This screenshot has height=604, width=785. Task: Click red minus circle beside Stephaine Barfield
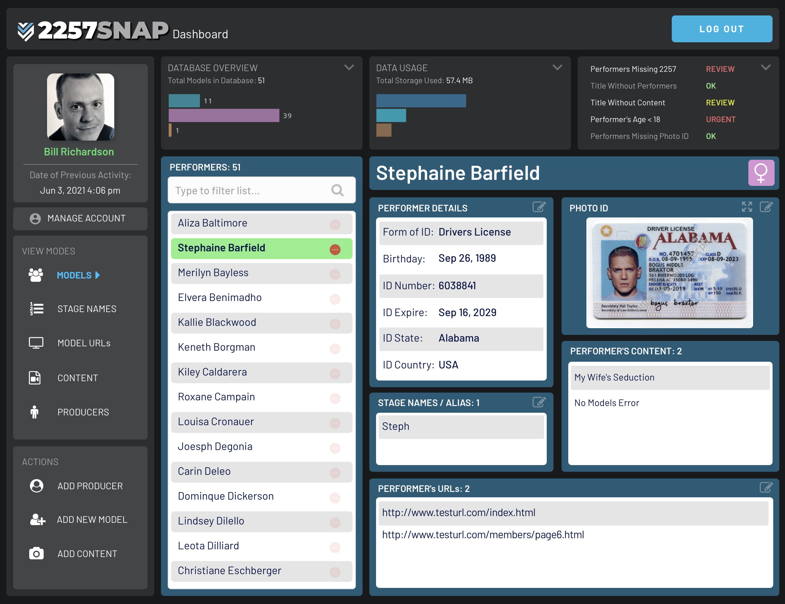[335, 249]
